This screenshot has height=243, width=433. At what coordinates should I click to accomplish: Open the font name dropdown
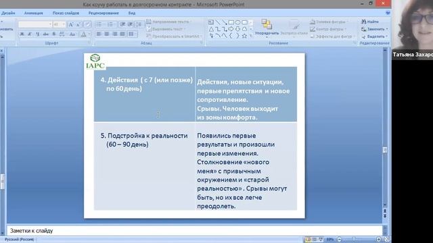50,24
